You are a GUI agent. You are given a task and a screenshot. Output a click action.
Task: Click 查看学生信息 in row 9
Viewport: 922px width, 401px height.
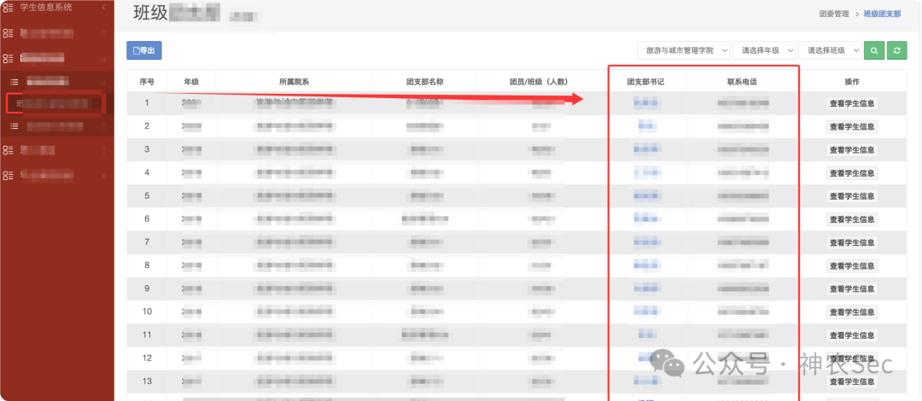(852, 288)
